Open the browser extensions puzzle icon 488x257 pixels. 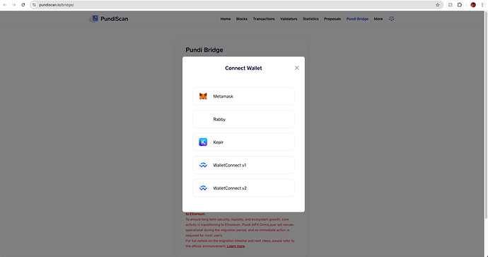[x=460, y=5]
